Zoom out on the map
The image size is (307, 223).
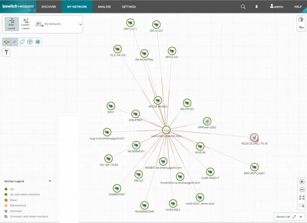[x=302, y=190]
